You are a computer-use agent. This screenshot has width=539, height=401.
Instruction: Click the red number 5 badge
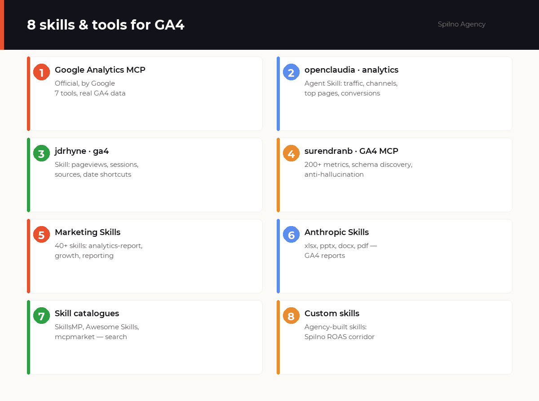click(x=41, y=235)
